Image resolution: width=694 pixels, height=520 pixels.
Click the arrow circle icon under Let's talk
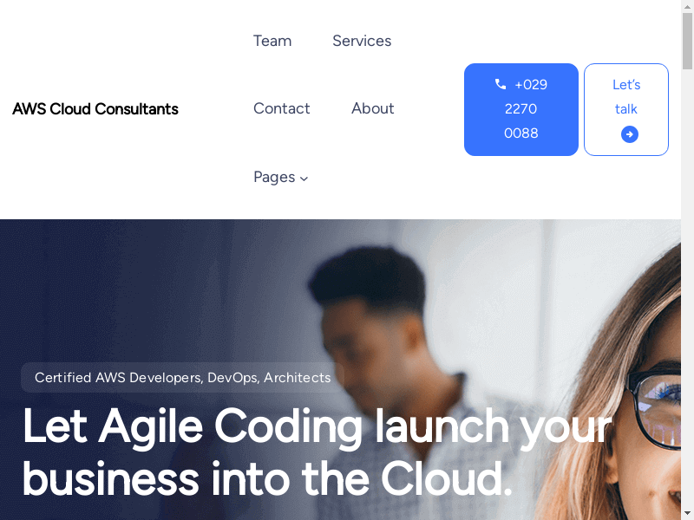click(x=630, y=134)
